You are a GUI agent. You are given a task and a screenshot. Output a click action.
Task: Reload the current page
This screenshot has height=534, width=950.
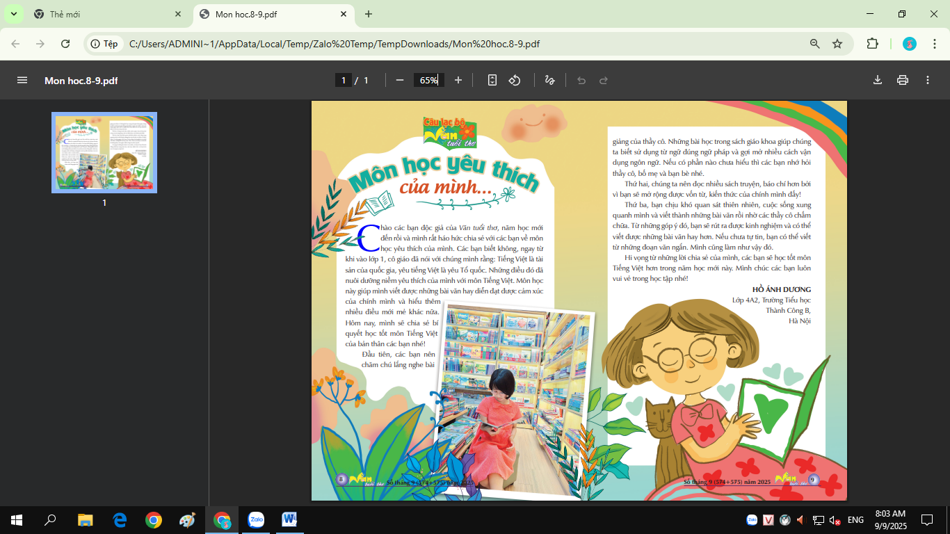pyautogui.click(x=65, y=44)
